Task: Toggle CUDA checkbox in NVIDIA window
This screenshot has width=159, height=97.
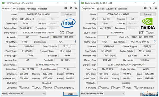Action: tap(113, 88)
